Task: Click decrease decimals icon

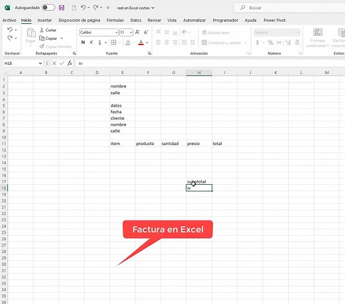Action: (x=297, y=42)
